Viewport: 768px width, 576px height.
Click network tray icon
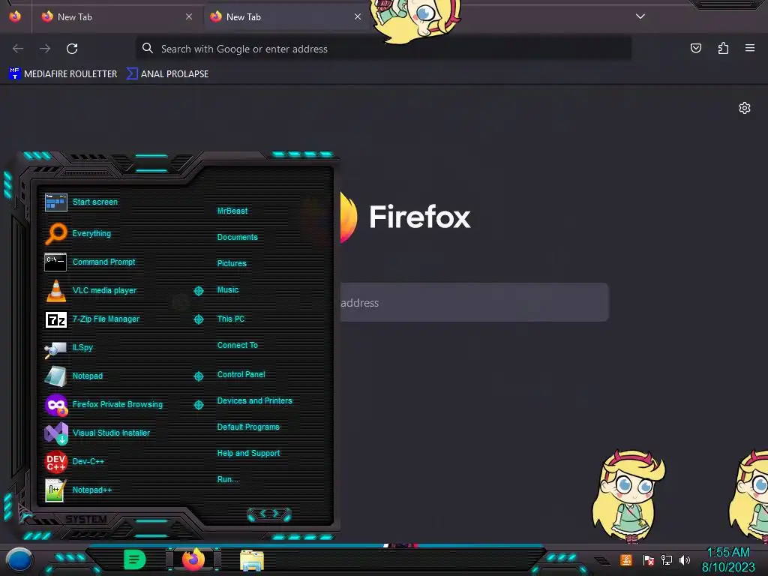click(667, 559)
